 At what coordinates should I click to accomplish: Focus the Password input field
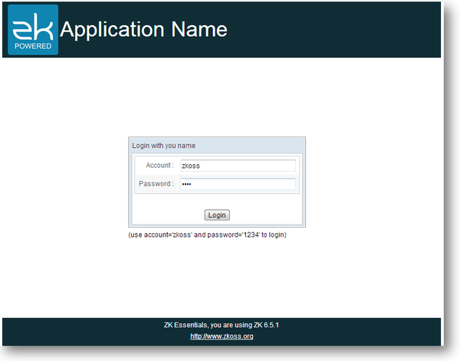(238, 184)
